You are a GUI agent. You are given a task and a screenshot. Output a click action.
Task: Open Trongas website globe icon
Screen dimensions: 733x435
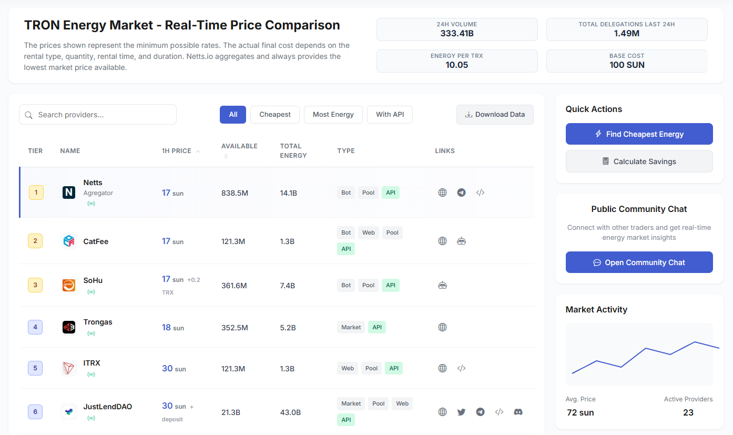point(442,327)
